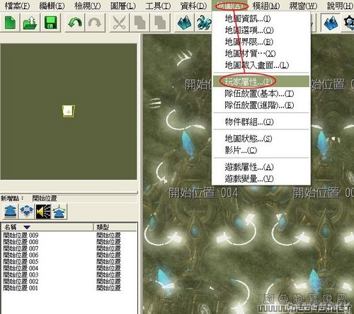Select the blue crystal terrain toolbar icon
Screen dimensions: 354x314
(x=184, y=23)
